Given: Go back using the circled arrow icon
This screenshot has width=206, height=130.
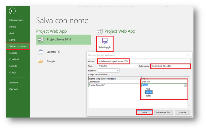Looking at the screenshot, I should point(12,11).
